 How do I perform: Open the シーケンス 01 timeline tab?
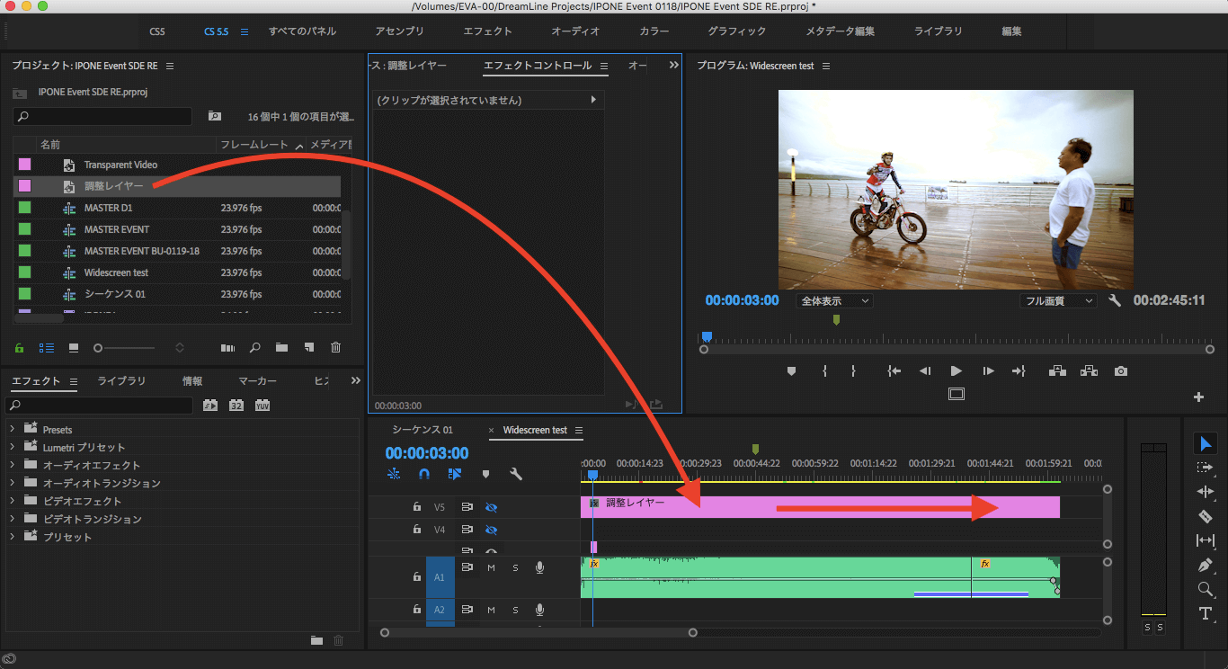[423, 430]
